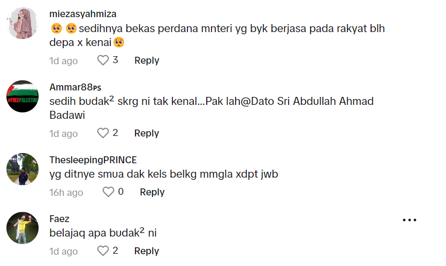Like Faez's comment with heart icon
This screenshot has width=446, height=266.
(103, 250)
